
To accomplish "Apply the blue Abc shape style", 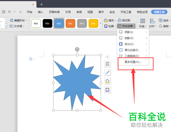I will [59, 23].
